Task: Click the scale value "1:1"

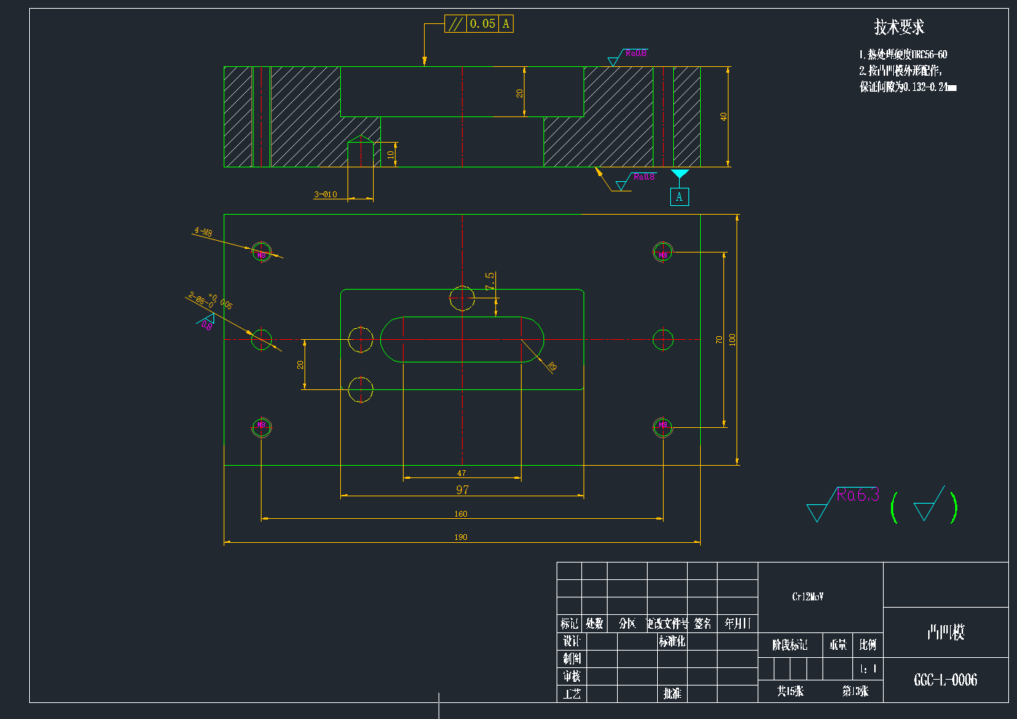Action: 868,669
